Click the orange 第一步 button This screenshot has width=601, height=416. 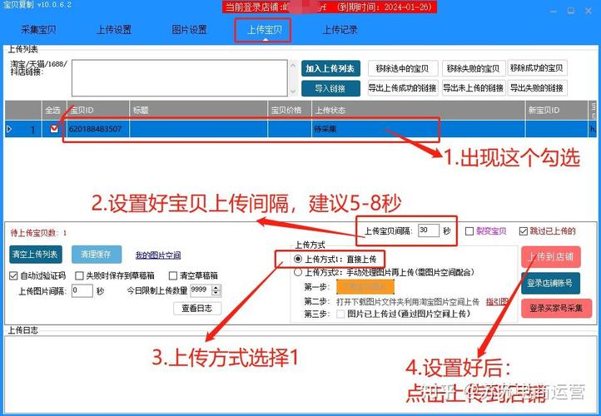[365, 286]
